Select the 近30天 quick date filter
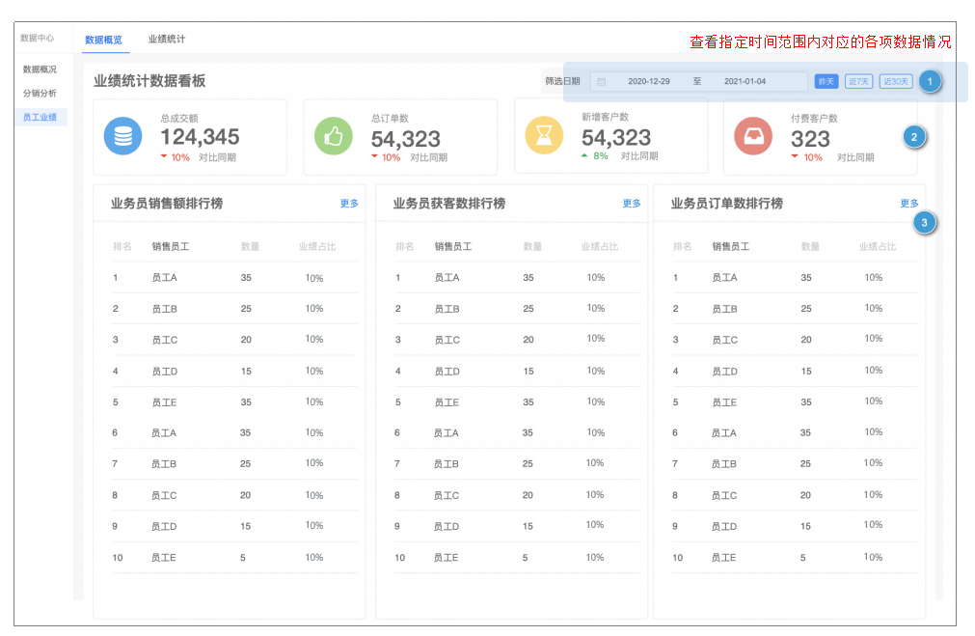This screenshot has width=975, height=636. pyautogui.click(x=895, y=82)
